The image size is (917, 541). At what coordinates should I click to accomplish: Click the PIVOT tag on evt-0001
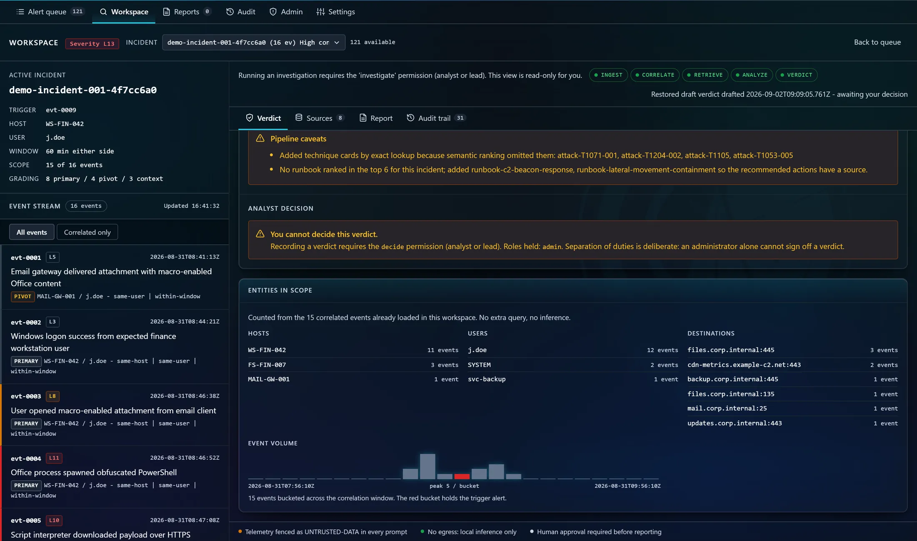23,297
